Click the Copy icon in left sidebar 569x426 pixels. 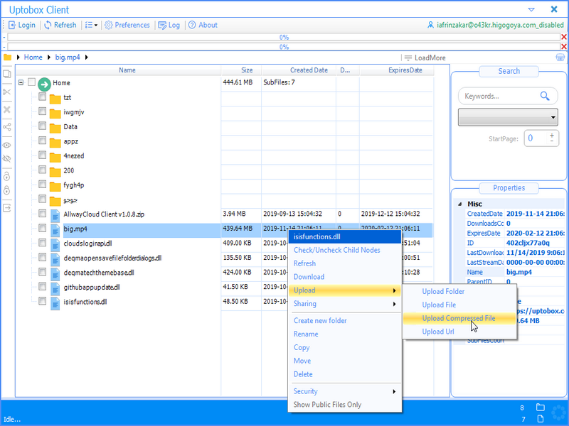[x=7, y=74]
